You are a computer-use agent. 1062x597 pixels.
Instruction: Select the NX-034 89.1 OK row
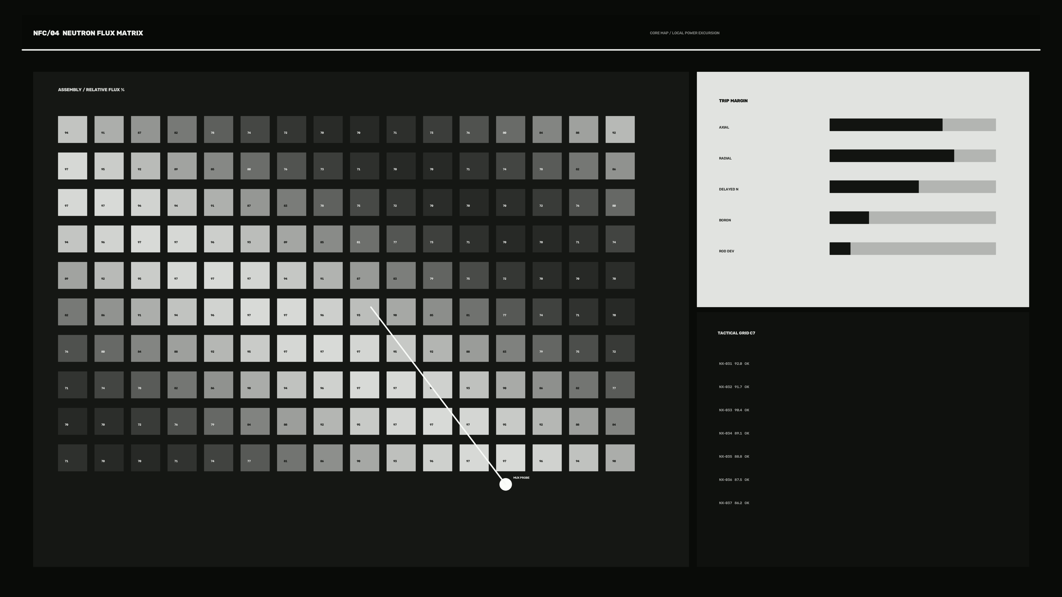pos(734,433)
